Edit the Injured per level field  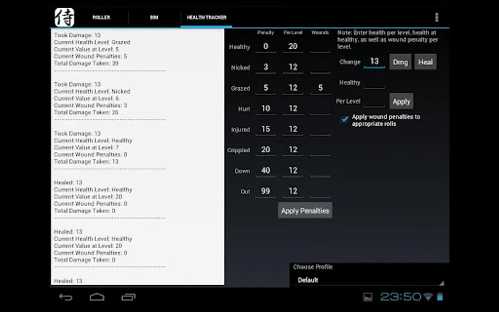pos(293,129)
